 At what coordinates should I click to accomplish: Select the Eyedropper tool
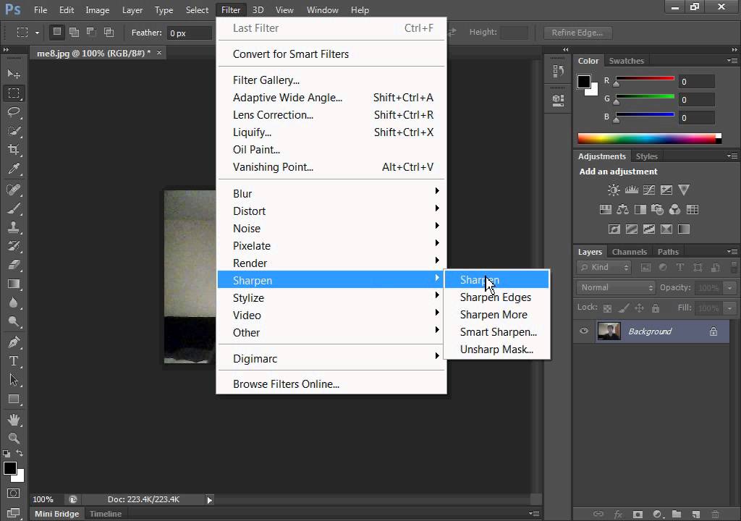(x=14, y=169)
